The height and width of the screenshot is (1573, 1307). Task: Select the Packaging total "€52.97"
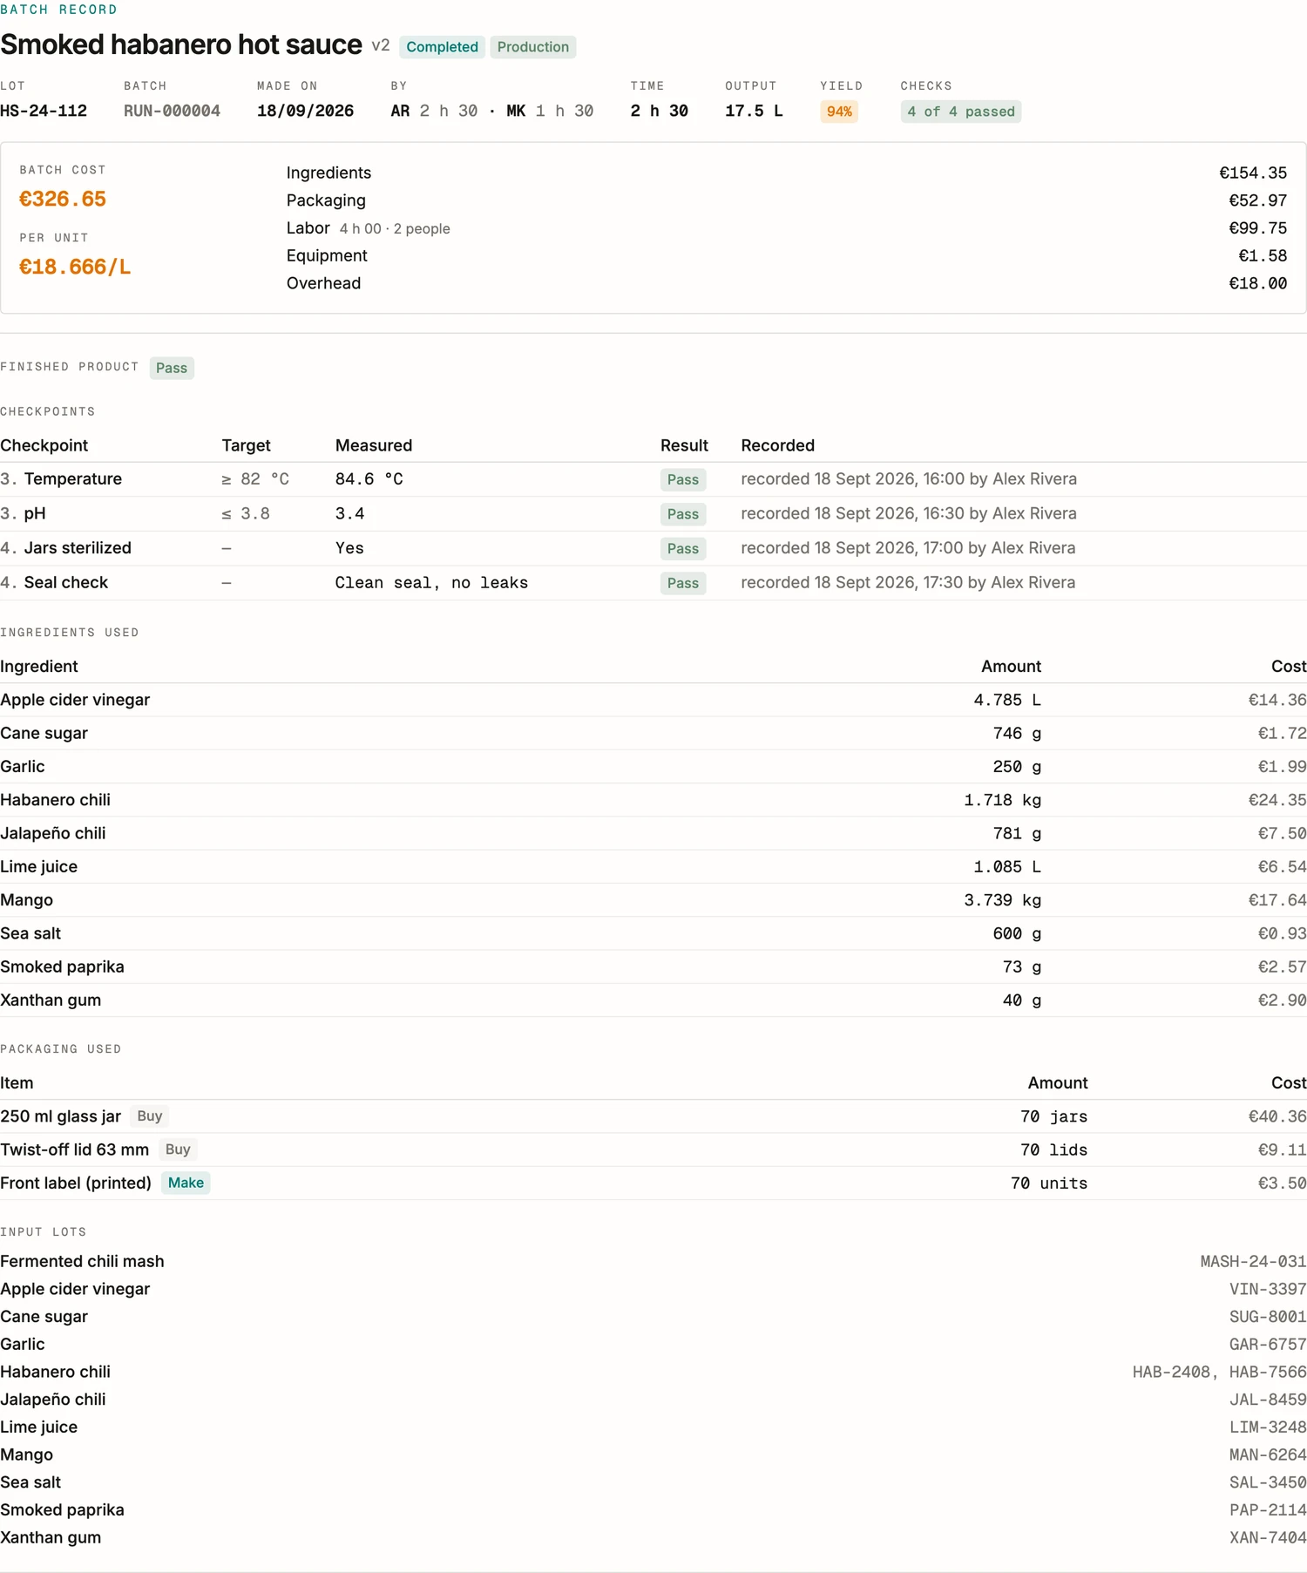tap(1257, 200)
